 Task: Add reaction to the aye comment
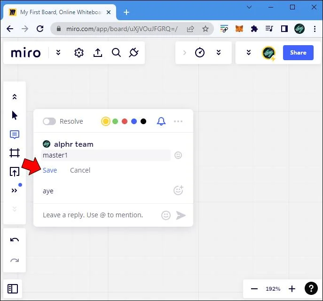coord(178,190)
